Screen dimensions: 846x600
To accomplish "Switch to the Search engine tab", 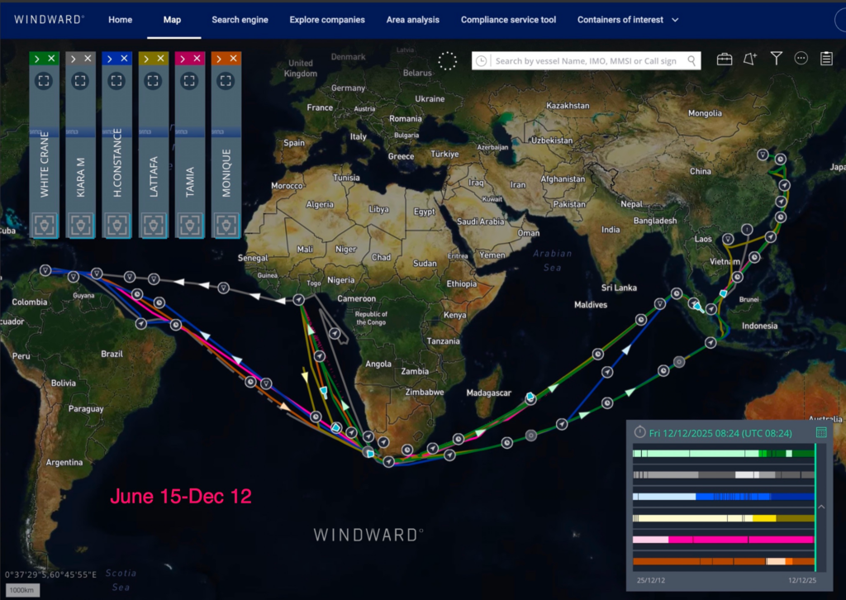I will tap(240, 19).
